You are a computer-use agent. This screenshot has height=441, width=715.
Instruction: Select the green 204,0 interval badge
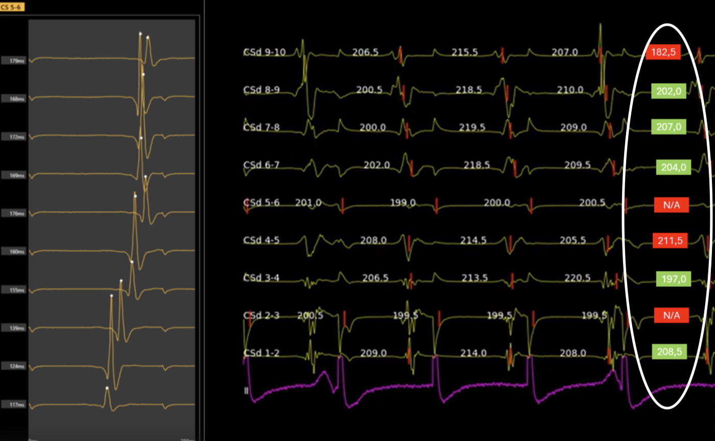(x=674, y=167)
